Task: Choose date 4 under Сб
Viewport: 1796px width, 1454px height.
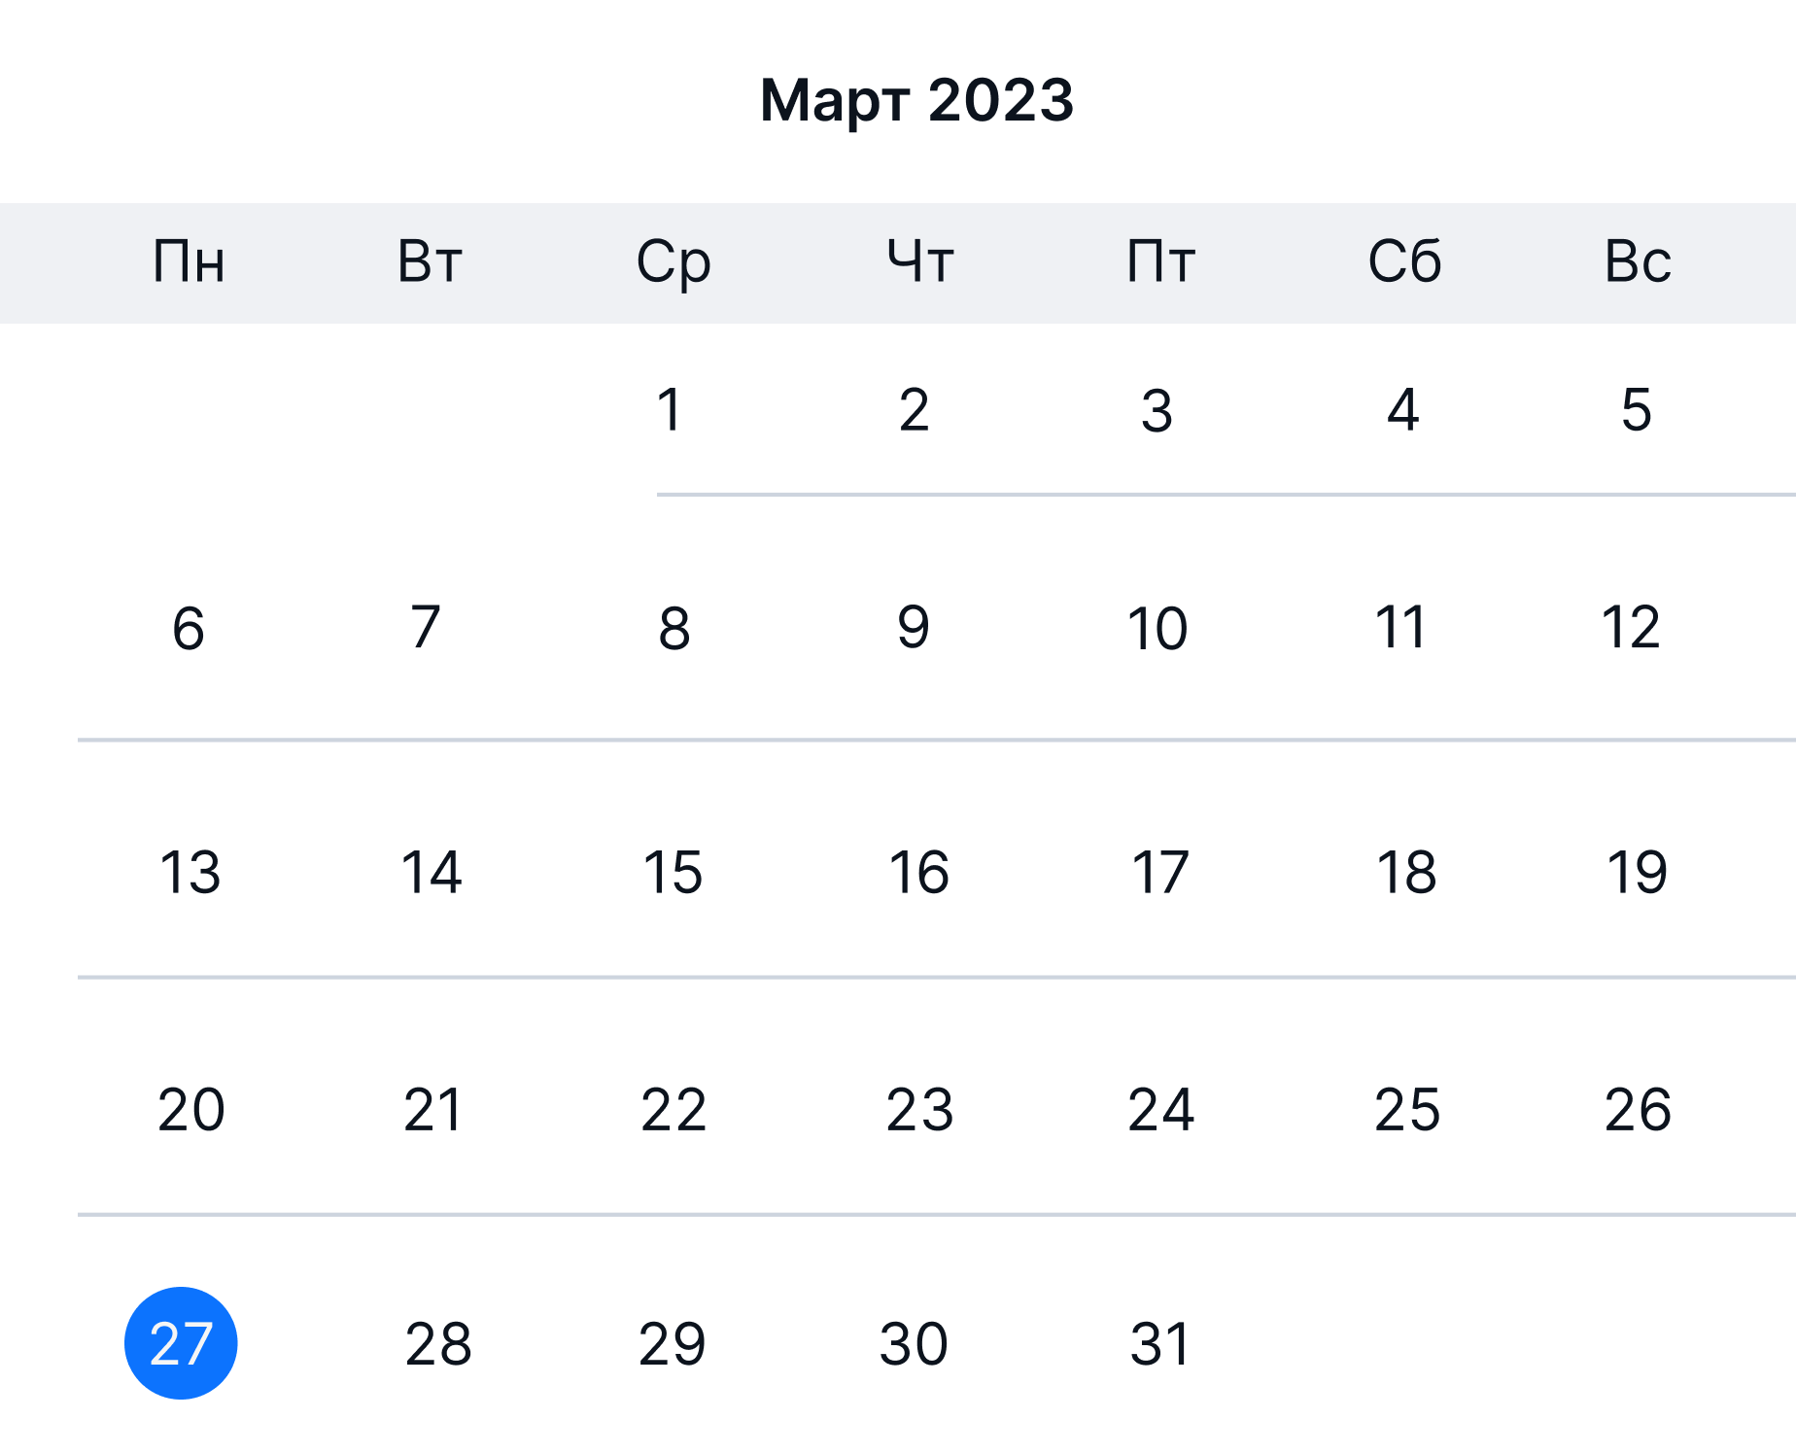Action: 1403,409
